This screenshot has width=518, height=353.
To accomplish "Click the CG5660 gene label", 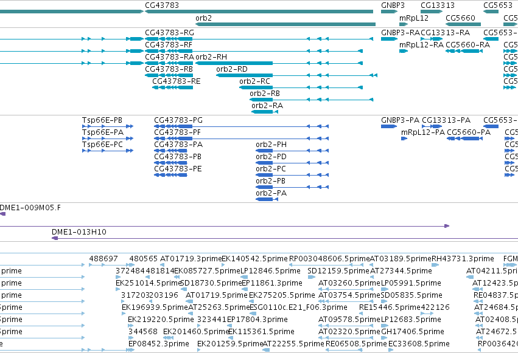I will 461,18.
